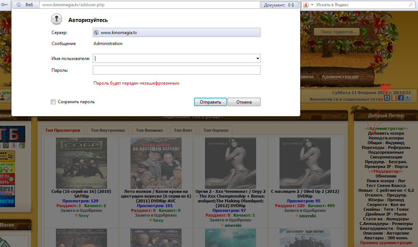Click the magnifier search icon in Yandex field

411,5
